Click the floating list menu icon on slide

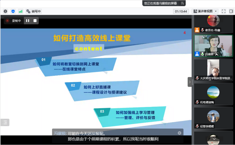[5, 122]
